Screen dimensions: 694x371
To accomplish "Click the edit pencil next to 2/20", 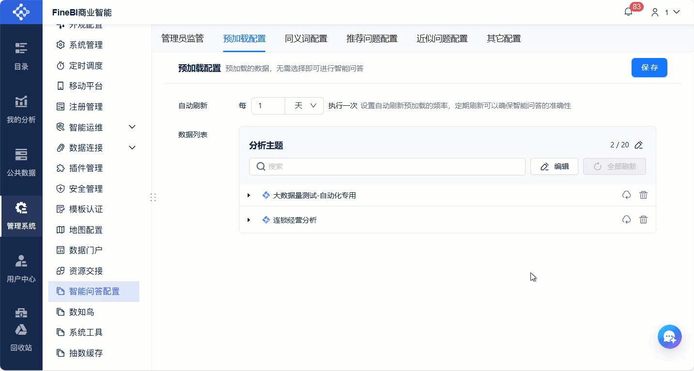I will click(638, 144).
